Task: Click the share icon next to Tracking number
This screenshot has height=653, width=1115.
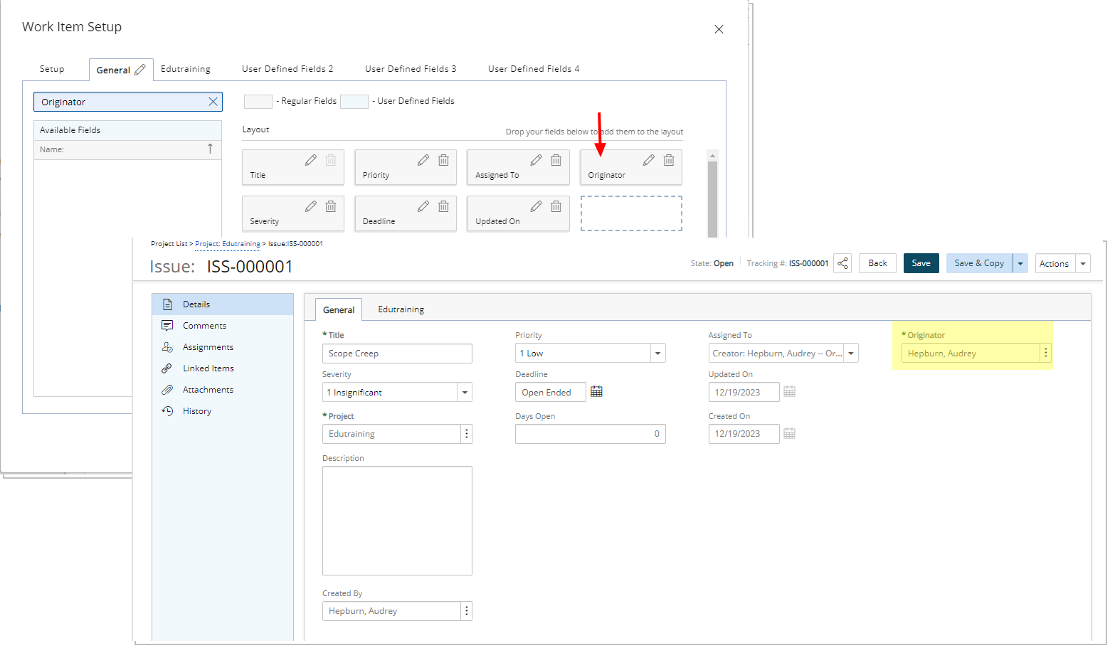Action: point(842,263)
